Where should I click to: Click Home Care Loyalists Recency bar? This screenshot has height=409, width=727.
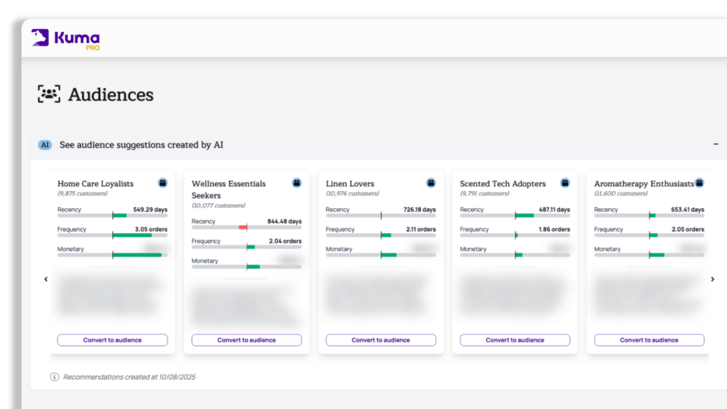[x=112, y=215]
